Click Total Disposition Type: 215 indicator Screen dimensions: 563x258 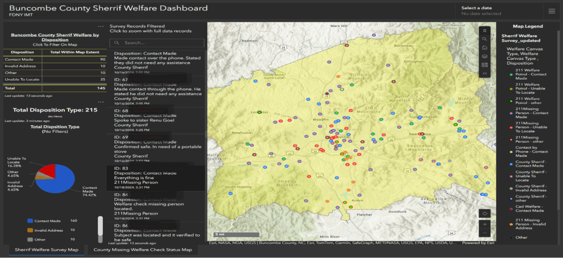(55, 110)
